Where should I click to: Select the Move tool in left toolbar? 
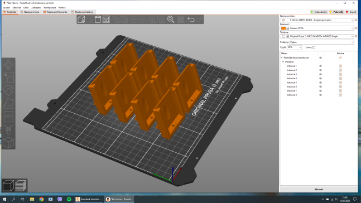pos(8,65)
